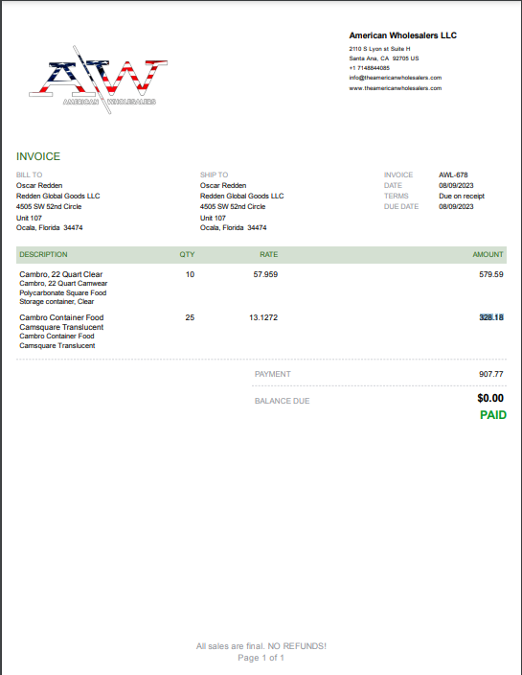This screenshot has height=675, width=522.
Task: Click the balance due amount $0.00
Action: tap(490, 398)
